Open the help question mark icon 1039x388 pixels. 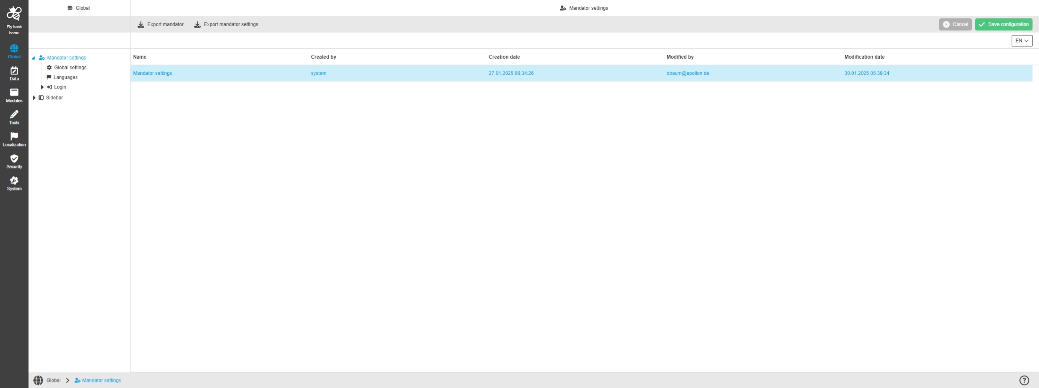(x=1024, y=380)
